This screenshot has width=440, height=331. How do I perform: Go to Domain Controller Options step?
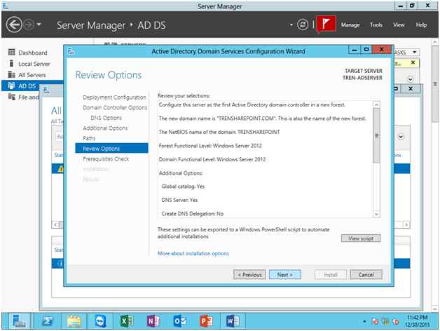[115, 107]
